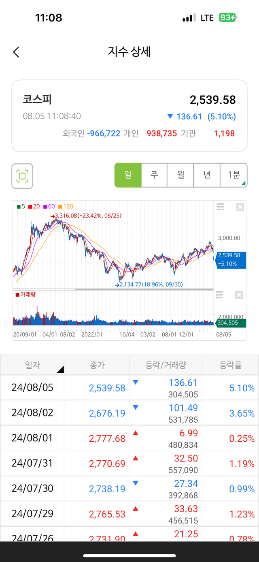Switch chart to 월 monthly period
The image size is (259, 562).
pyautogui.click(x=180, y=175)
